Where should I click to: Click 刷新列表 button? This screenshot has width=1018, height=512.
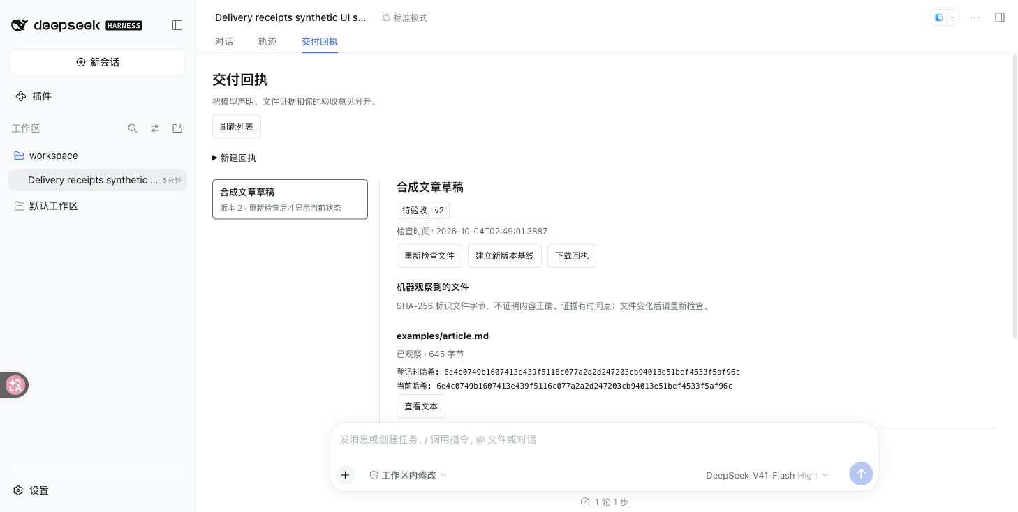(237, 126)
